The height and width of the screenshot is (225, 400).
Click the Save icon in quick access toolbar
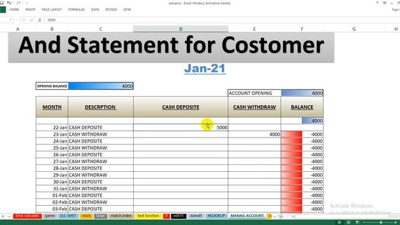click(x=1, y=3)
